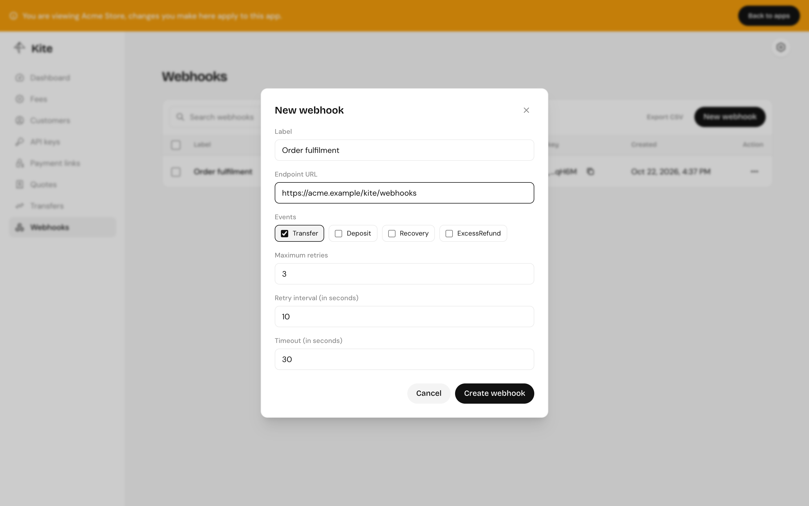This screenshot has height=506, width=809.
Task: Go to Fees in the sidebar
Action: click(63, 99)
